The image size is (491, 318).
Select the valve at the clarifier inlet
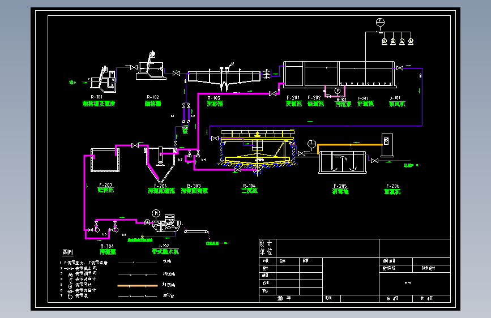[x=215, y=138]
